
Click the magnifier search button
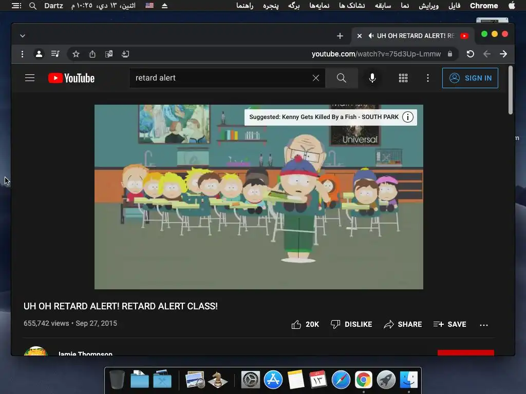point(342,78)
